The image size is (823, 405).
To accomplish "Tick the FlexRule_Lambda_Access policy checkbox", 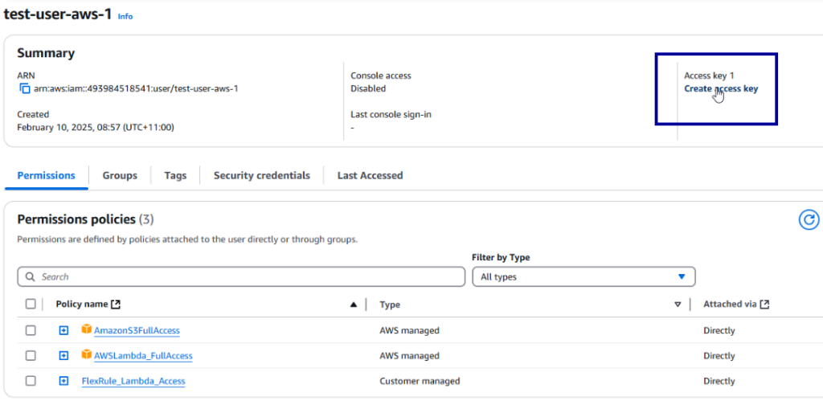I will coord(31,381).
